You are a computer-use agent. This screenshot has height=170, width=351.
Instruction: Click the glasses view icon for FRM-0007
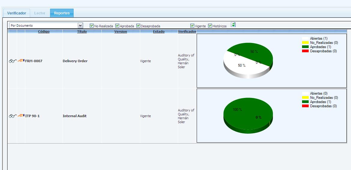tap(13, 61)
